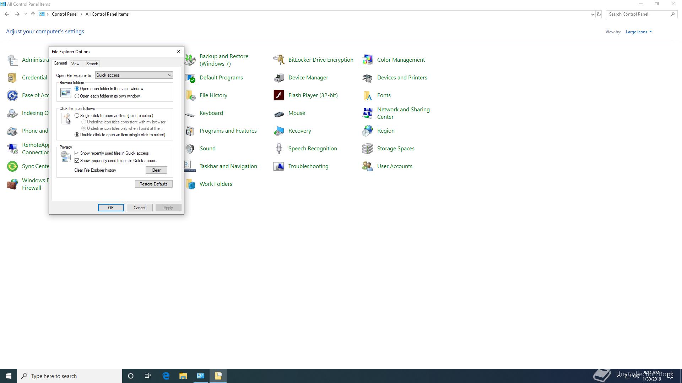Click the Clear history button
The image size is (682, 383).
[x=156, y=170]
